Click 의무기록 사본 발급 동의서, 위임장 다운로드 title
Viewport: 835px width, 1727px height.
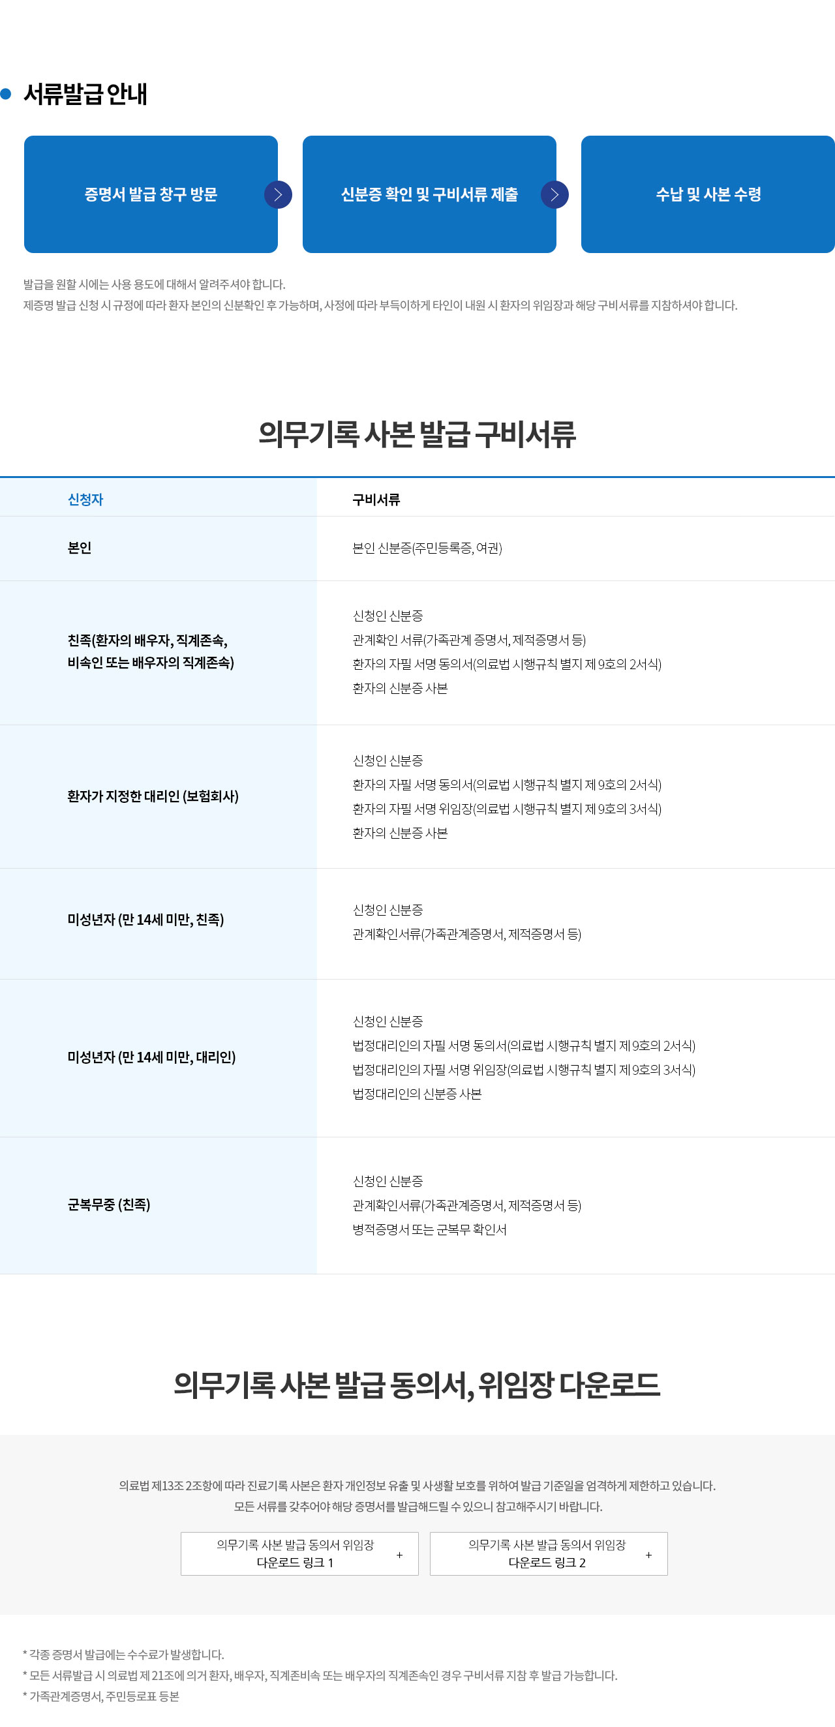(x=417, y=1385)
